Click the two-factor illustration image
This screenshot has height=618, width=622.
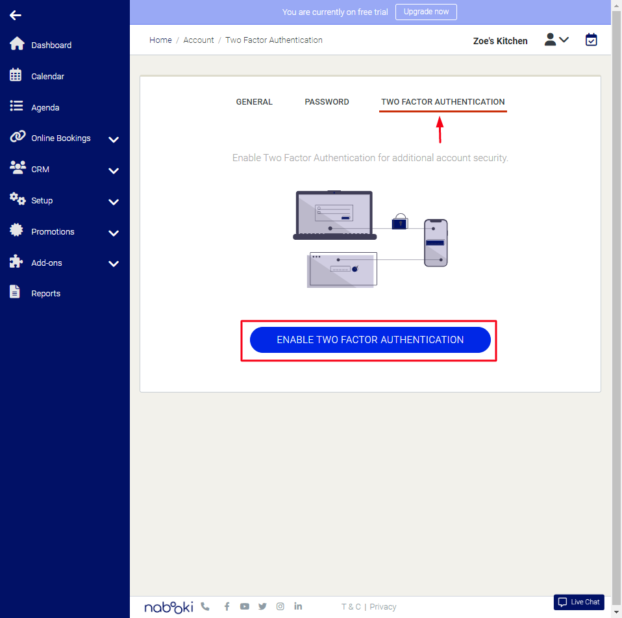pyautogui.click(x=371, y=239)
